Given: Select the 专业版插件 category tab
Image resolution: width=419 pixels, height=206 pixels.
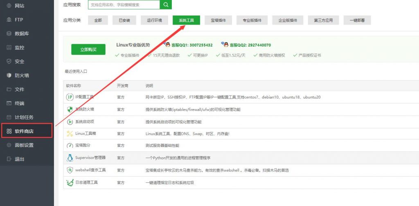Looking at the screenshot, I should (252, 20).
